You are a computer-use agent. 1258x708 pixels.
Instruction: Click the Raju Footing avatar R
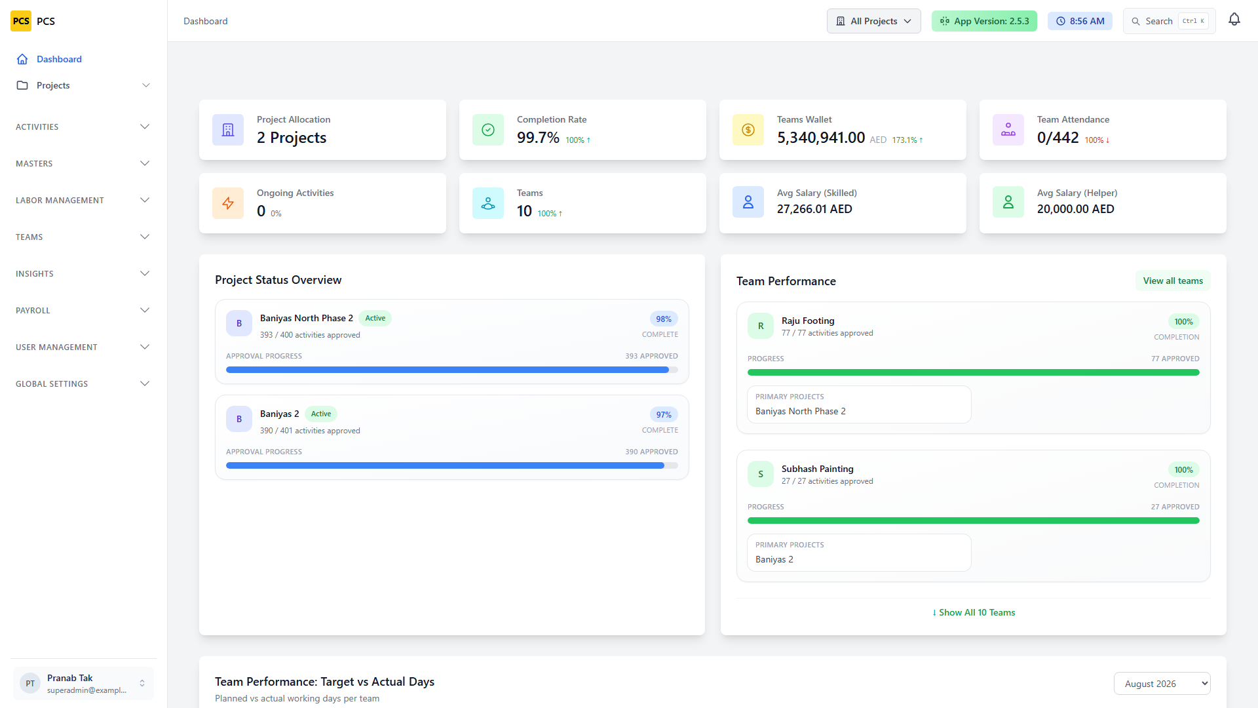pos(761,326)
